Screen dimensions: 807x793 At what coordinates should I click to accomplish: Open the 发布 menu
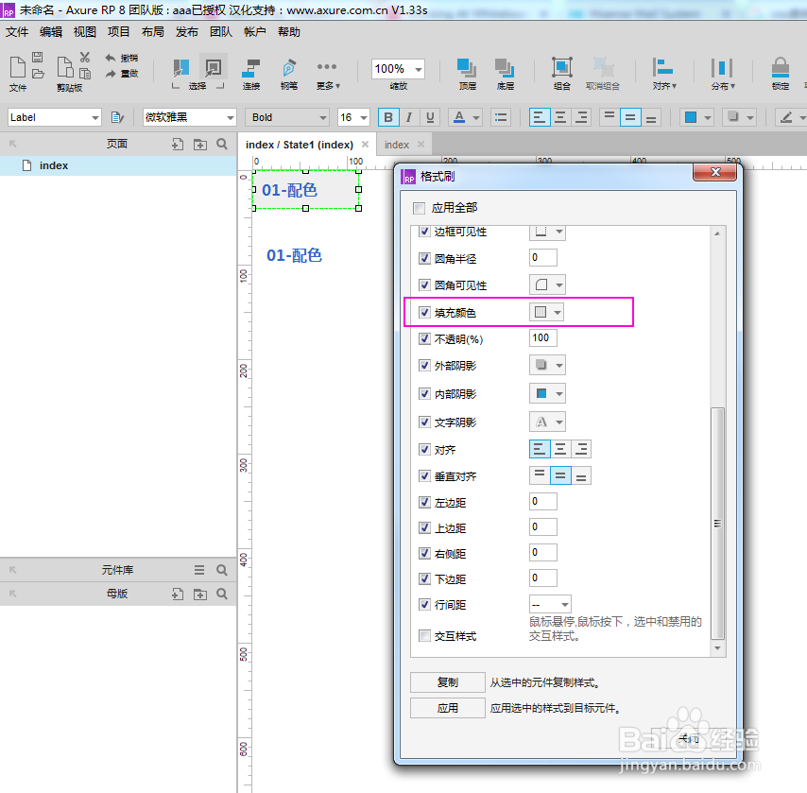pos(187,32)
